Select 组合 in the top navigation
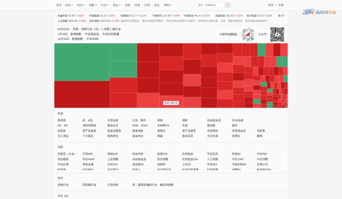Viewport: 342px width, 199px height. (x=157, y=5)
